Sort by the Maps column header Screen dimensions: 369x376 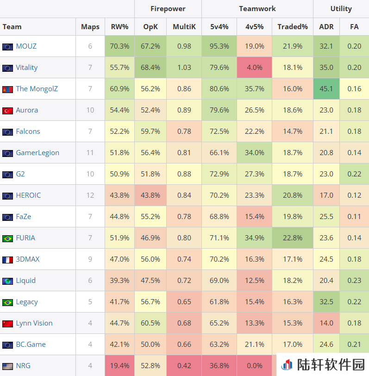click(90, 26)
